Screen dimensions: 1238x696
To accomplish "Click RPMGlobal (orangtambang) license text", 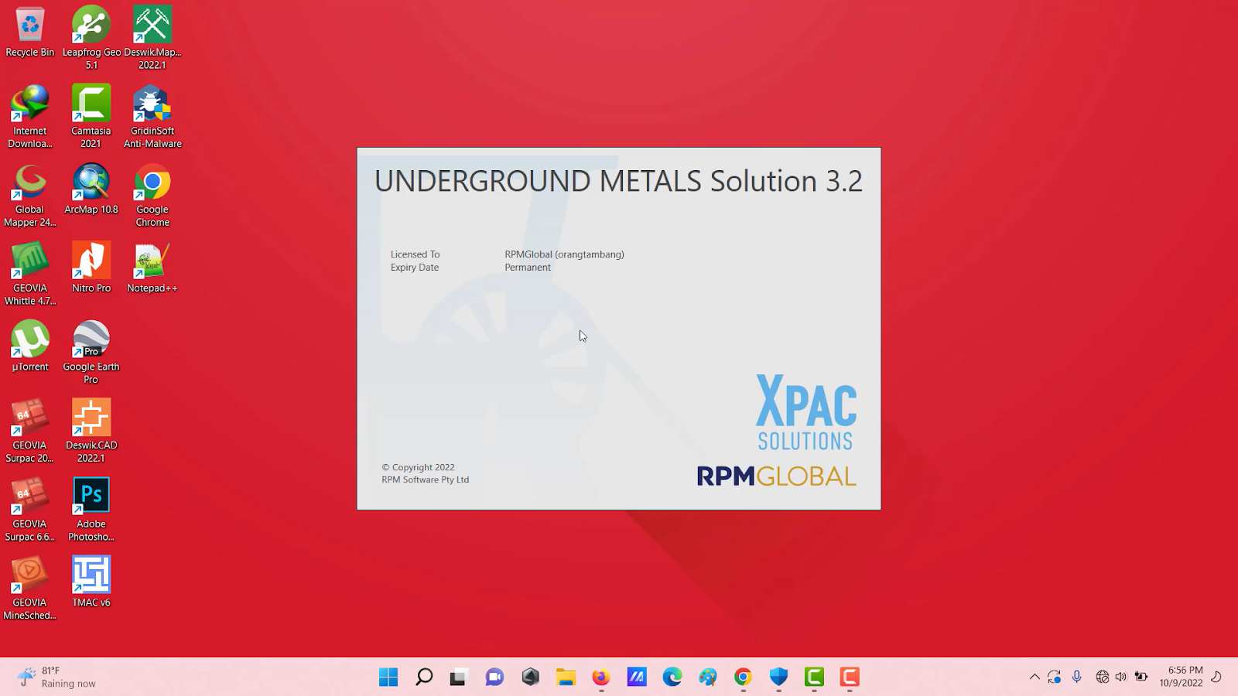I will coord(564,254).
